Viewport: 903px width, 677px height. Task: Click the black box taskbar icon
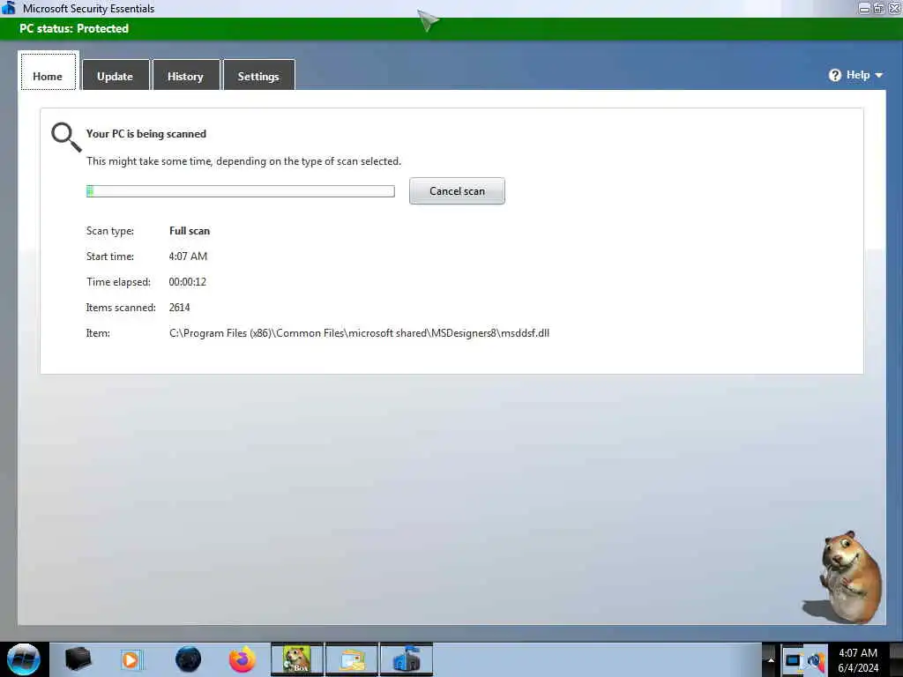pos(78,659)
